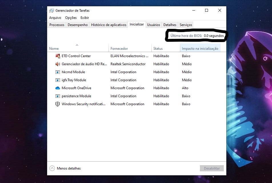Open the Histórico de aplicativos tab
272x183 pixels.
tap(109, 25)
